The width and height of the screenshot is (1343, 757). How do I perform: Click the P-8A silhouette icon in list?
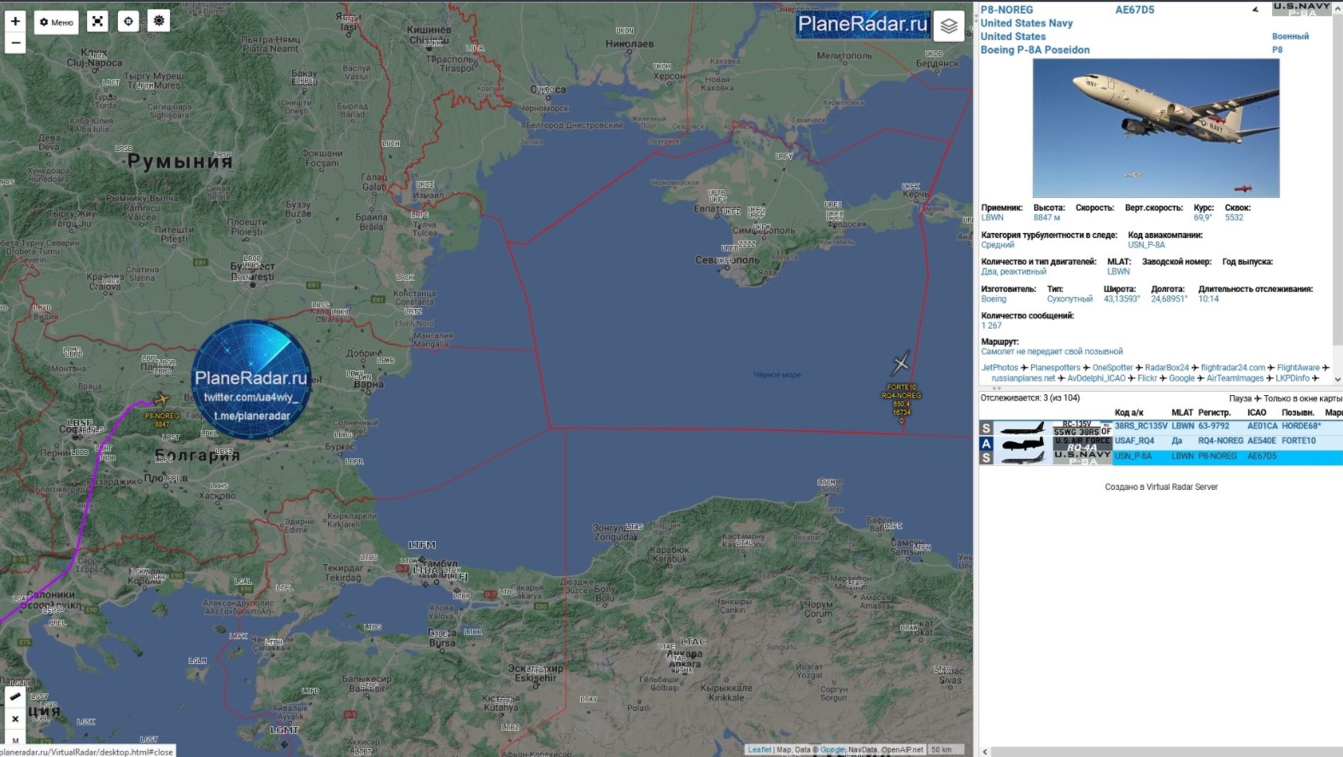click(x=1023, y=457)
